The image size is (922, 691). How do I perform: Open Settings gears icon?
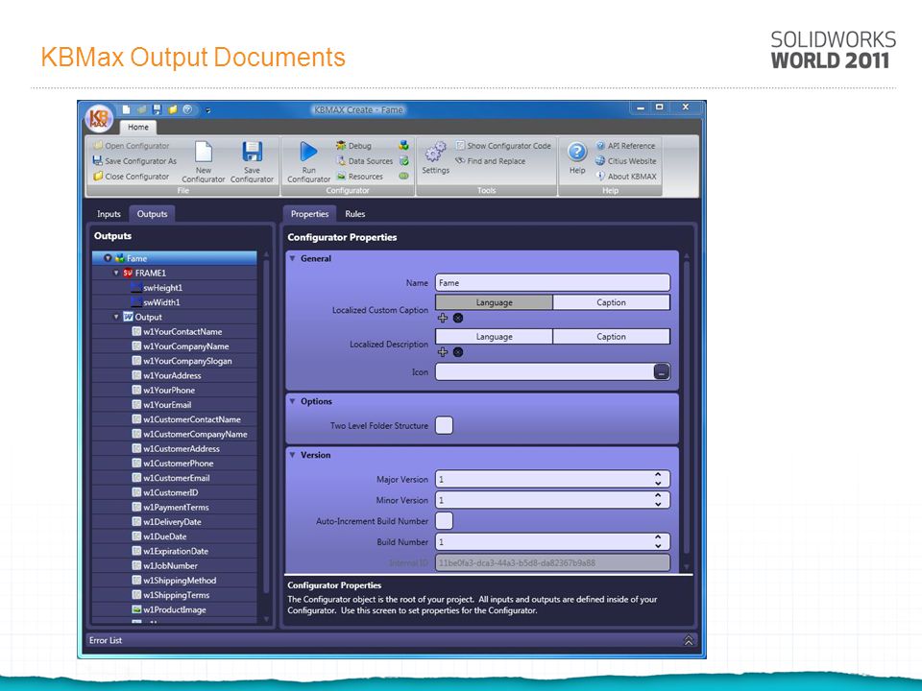coord(436,152)
